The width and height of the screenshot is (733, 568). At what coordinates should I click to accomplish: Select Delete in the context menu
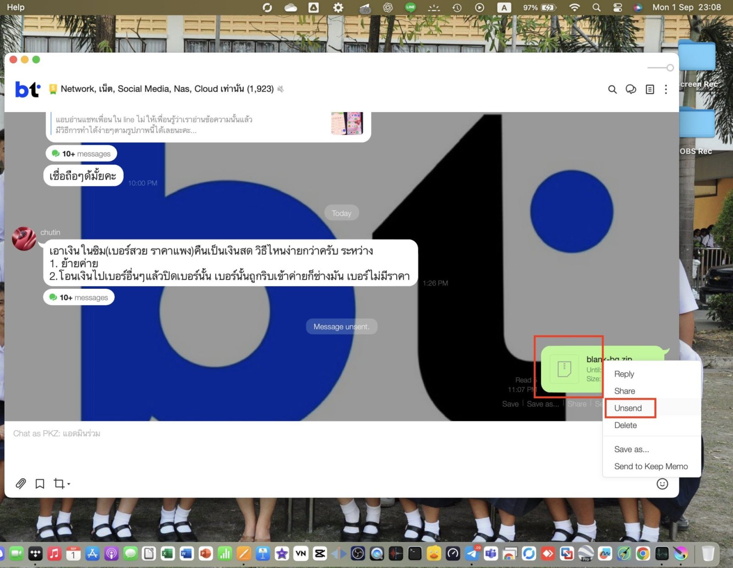click(x=625, y=425)
